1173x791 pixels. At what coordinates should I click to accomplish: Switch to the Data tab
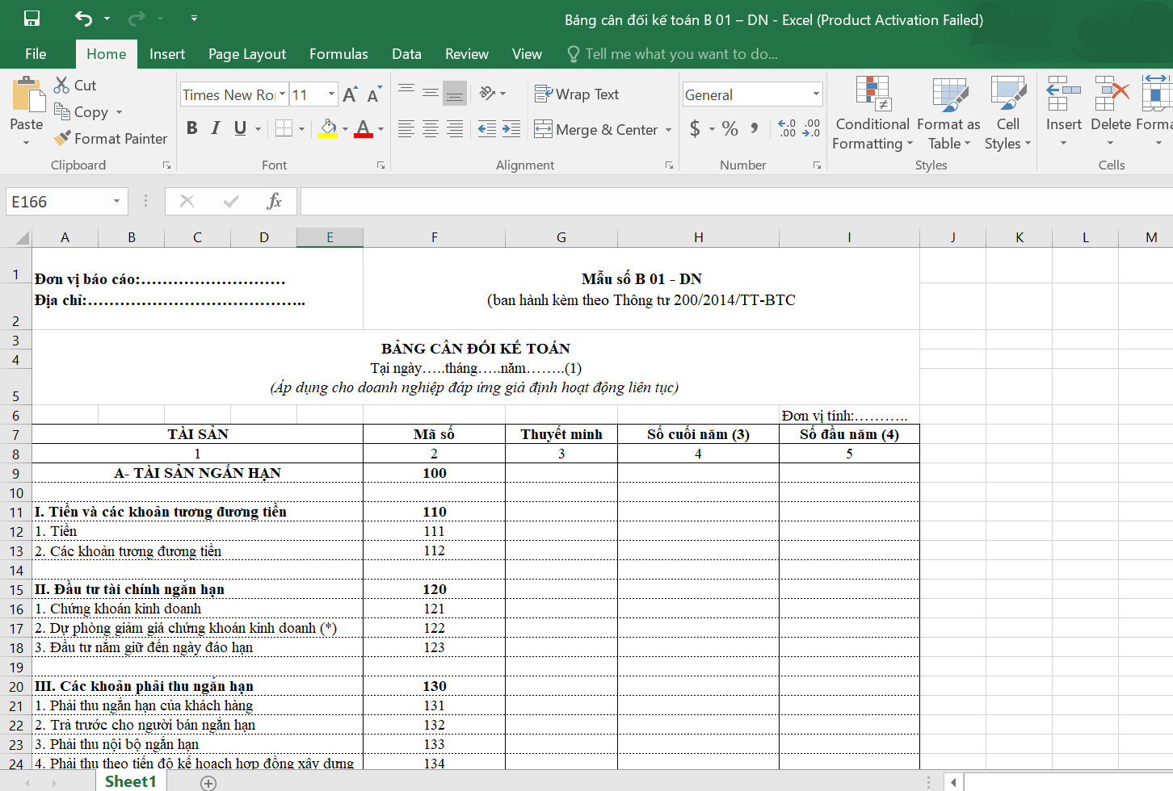click(406, 54)
